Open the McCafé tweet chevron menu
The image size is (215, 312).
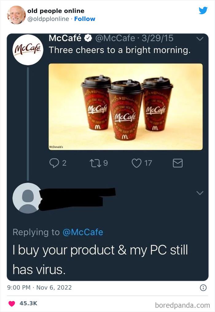pyautogui.click(x=200, y=39)
